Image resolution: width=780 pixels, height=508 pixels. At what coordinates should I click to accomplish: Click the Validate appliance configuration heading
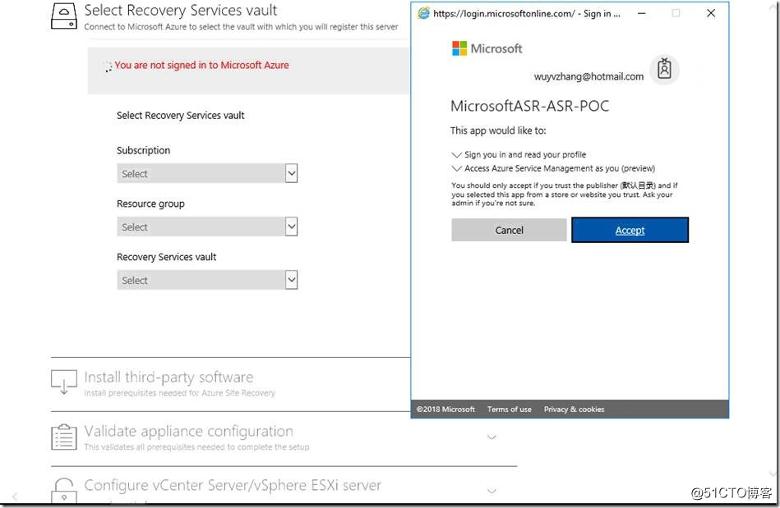[x=188, y=431]
